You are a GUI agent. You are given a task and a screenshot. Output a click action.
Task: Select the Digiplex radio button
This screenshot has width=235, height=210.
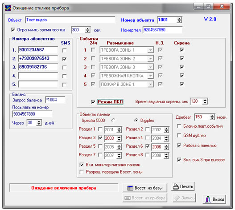(136, 120)
